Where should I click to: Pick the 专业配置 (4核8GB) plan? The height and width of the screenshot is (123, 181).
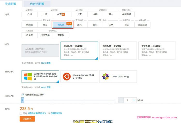click(157, 50)
